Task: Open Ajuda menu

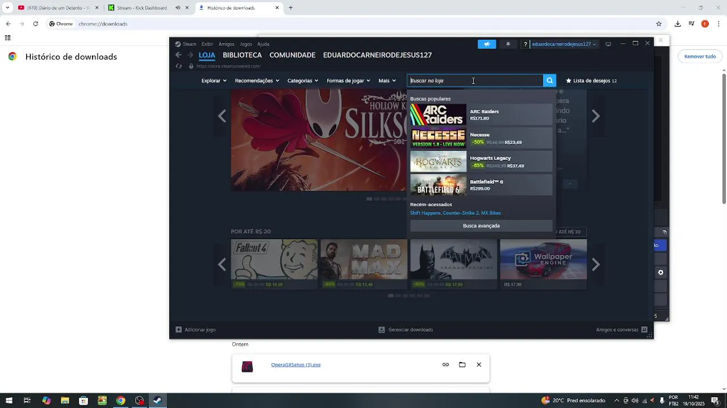Action: point(263,44)
